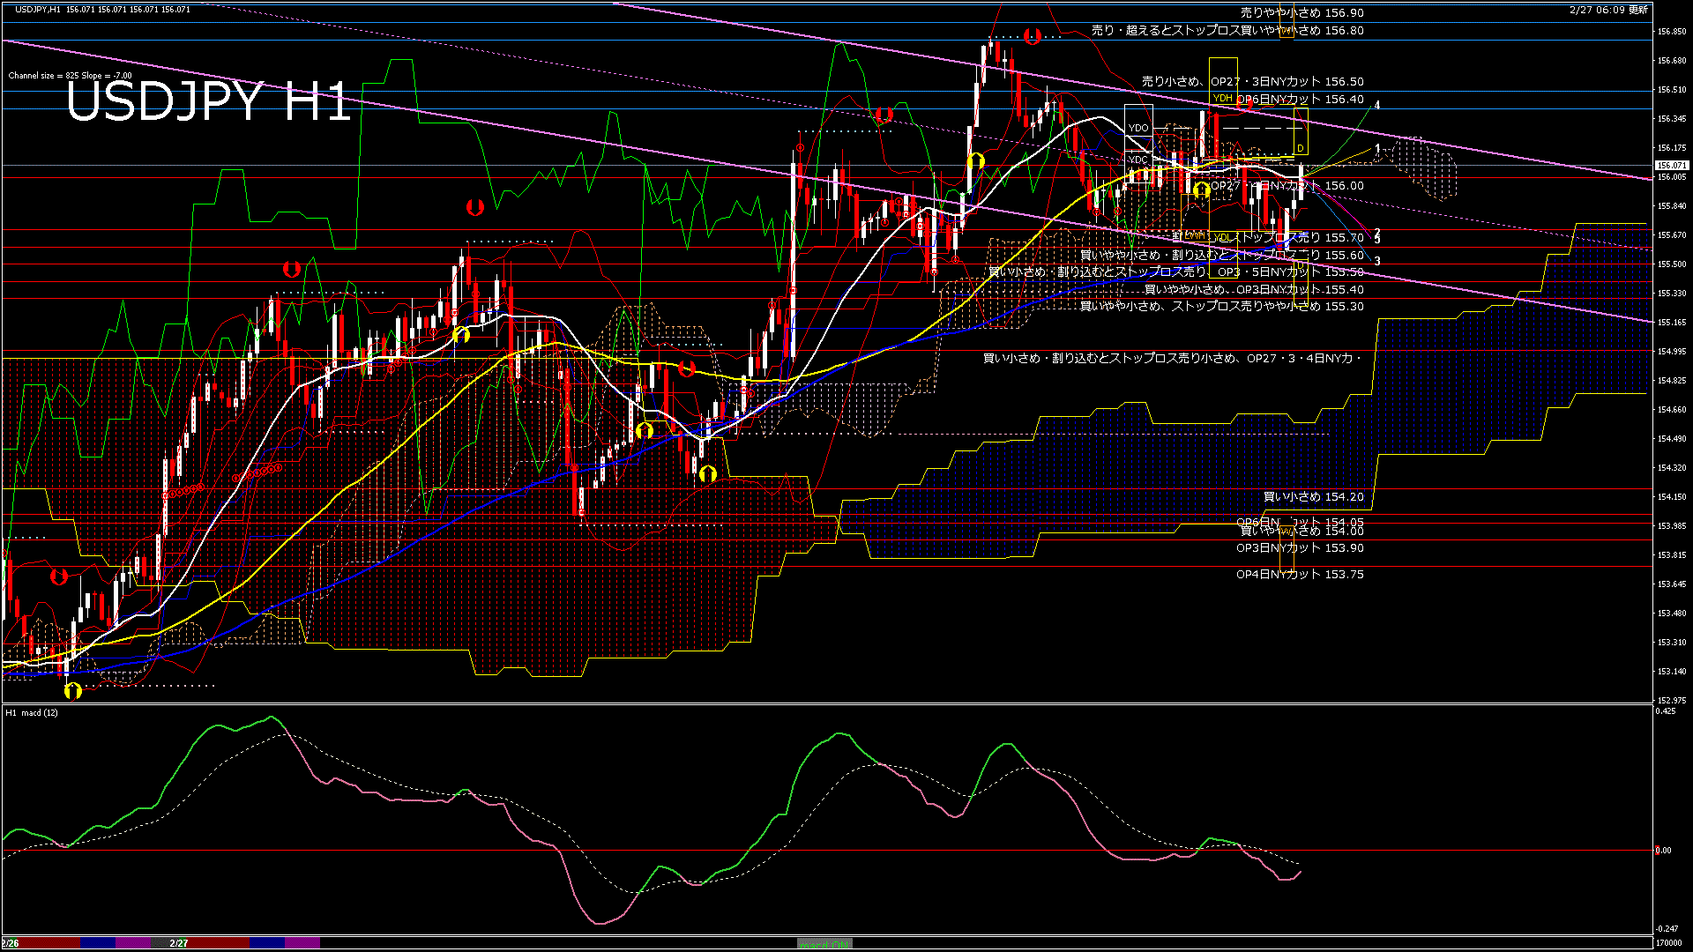
Task: Click the red down arrow above the 156.85 high
Action: point(1032,35)
